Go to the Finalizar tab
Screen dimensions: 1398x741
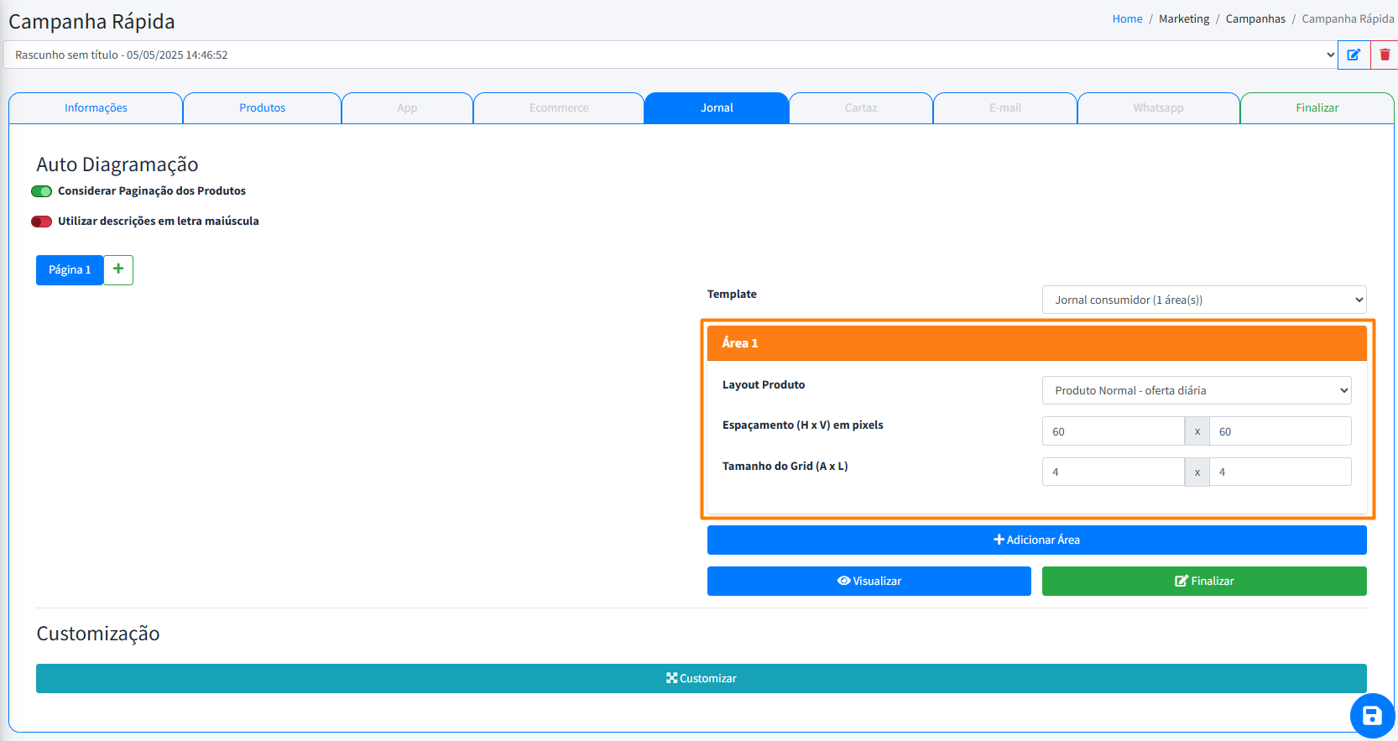pyautogui.click(x=1316, y=108)
